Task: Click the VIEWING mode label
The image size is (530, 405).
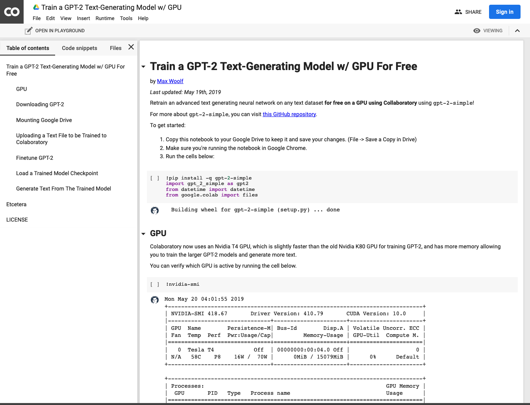Action: pyautogui.click(x=493, y=31)
